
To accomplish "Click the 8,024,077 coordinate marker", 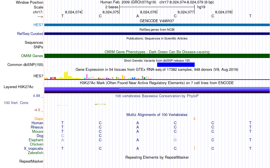I will click(186, 12).
